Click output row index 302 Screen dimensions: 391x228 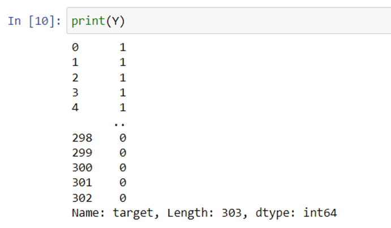point(82,198)
